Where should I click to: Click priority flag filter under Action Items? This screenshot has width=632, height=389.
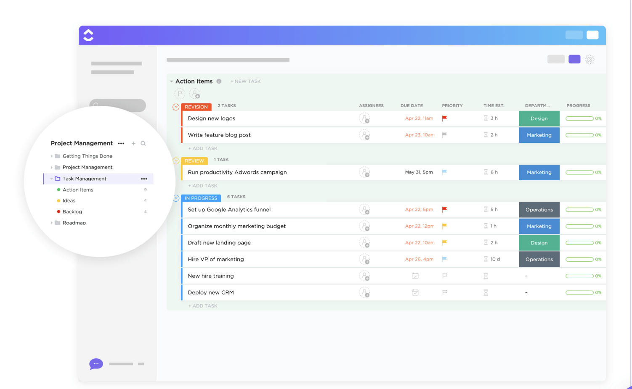(180, 94)
